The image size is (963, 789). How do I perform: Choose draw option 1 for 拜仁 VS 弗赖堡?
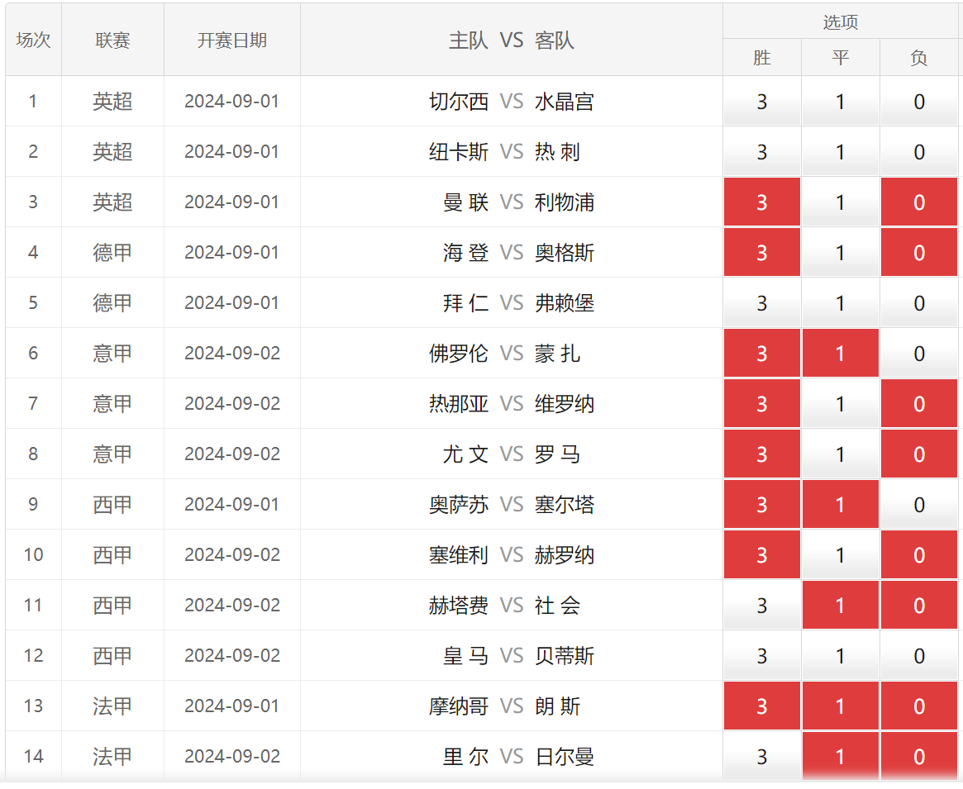(840, 302)
